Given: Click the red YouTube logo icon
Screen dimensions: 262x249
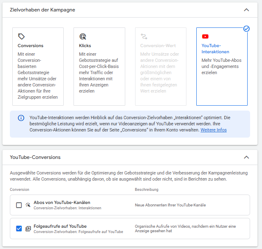Looking at the screenshot, I should click(205, 36).
